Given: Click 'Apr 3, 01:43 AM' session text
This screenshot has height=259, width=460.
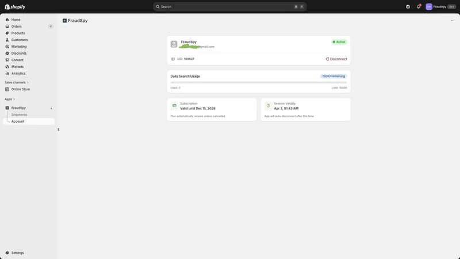Looking at the screenshot, I should (x=286, y=109).
